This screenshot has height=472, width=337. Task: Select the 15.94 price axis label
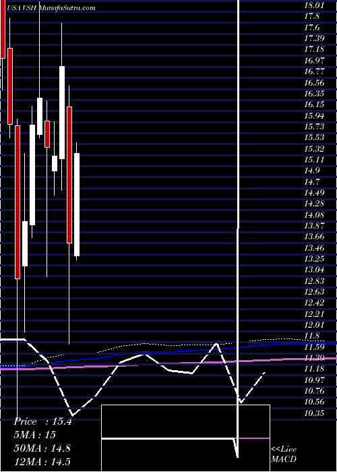tap(314, 115)
